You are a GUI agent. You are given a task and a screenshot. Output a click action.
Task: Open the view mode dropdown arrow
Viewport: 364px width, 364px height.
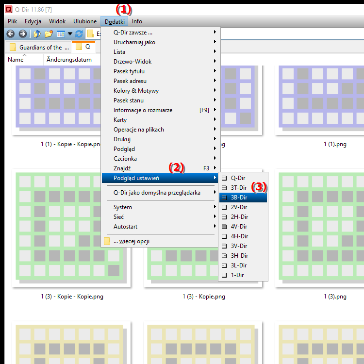70,34
